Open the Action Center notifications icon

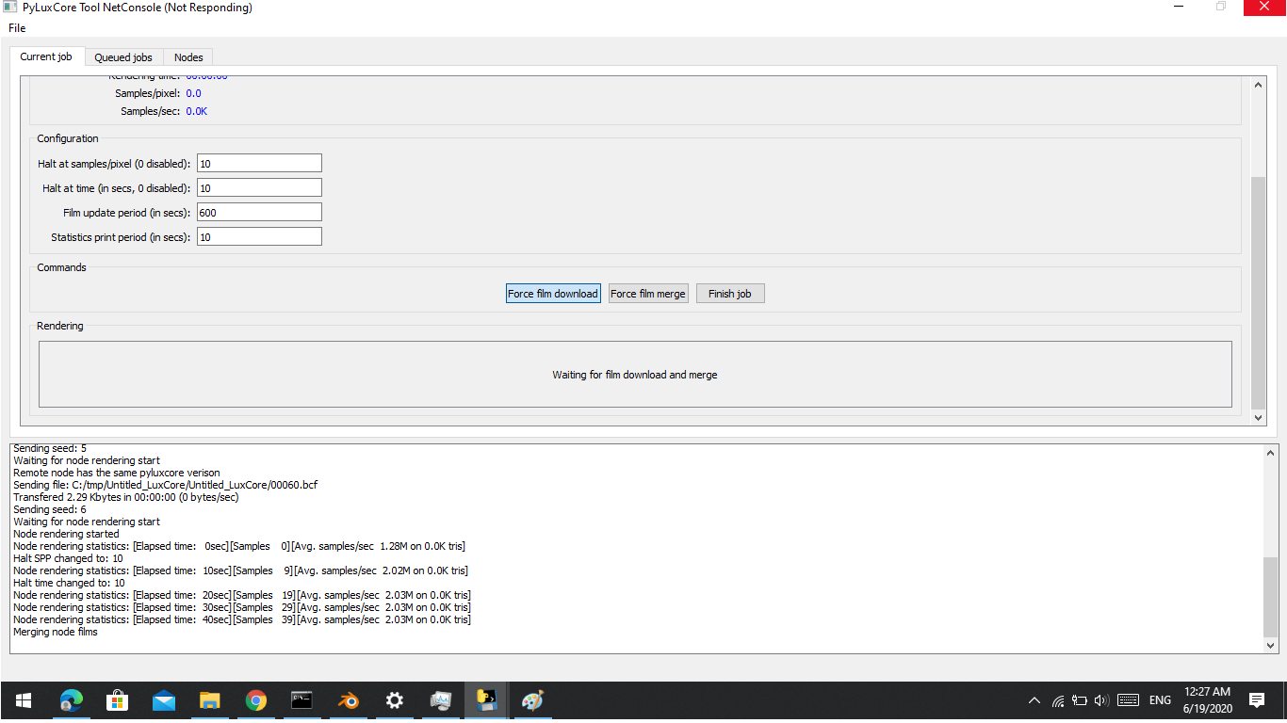(1256, 700)
